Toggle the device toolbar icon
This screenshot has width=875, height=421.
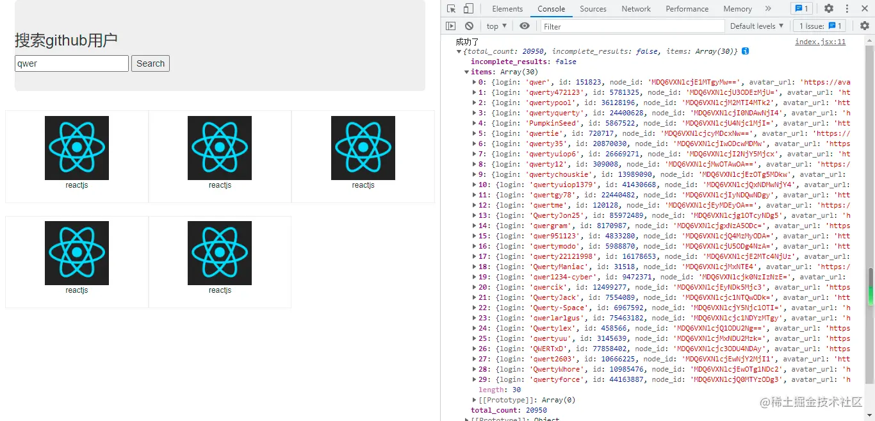pos(468,9)
